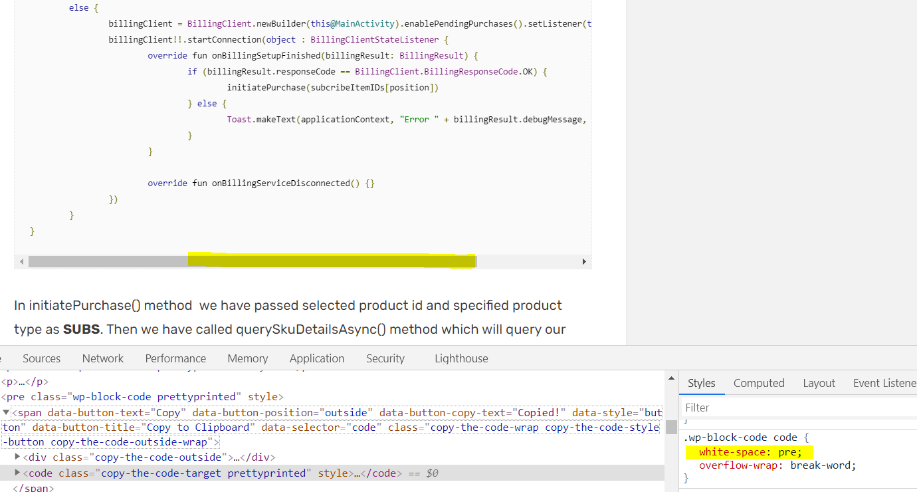Open the Event Listeners pane tab

[x=884, y=383]
